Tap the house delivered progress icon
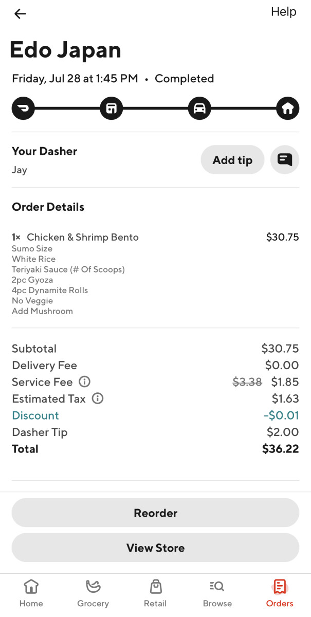The height and width of the screenshot is (617, 311). point(287,108)
